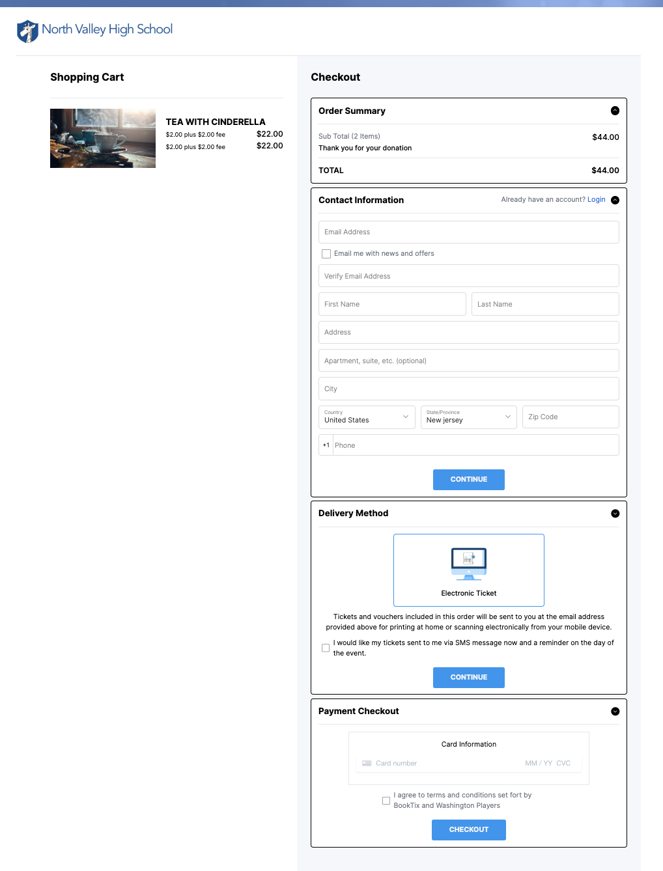Focus the Email Address field

pos(469,232)
